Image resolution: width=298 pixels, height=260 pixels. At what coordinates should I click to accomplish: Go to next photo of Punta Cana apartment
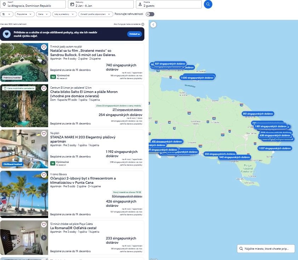tap(44, 194)
